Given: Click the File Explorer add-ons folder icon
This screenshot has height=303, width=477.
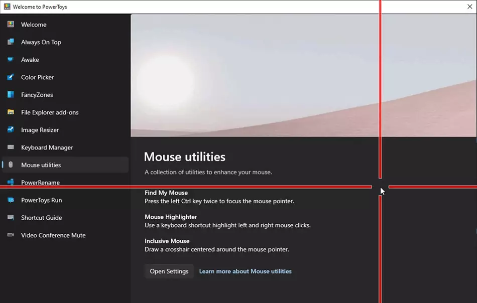Looking at the screenshot, I should (11, 112).
